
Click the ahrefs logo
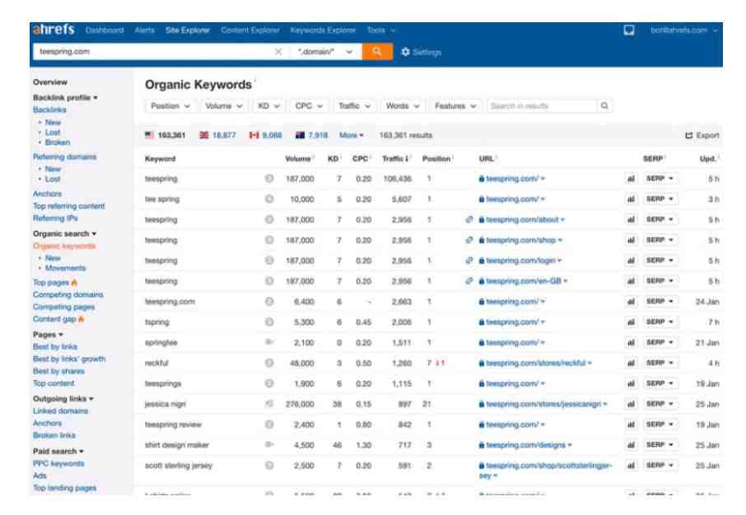click(x=54, y=30)
